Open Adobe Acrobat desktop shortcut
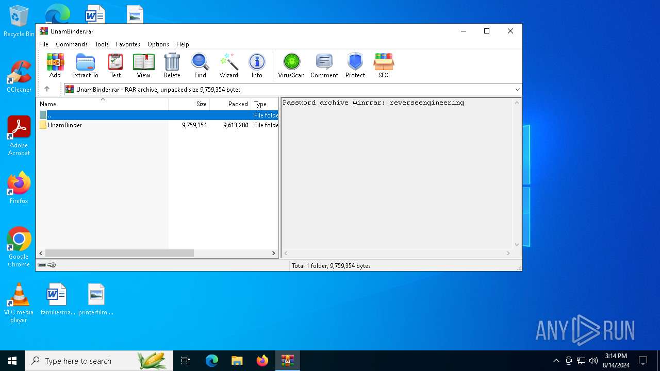The image size is (660, 371). click(x=19, y=136)
